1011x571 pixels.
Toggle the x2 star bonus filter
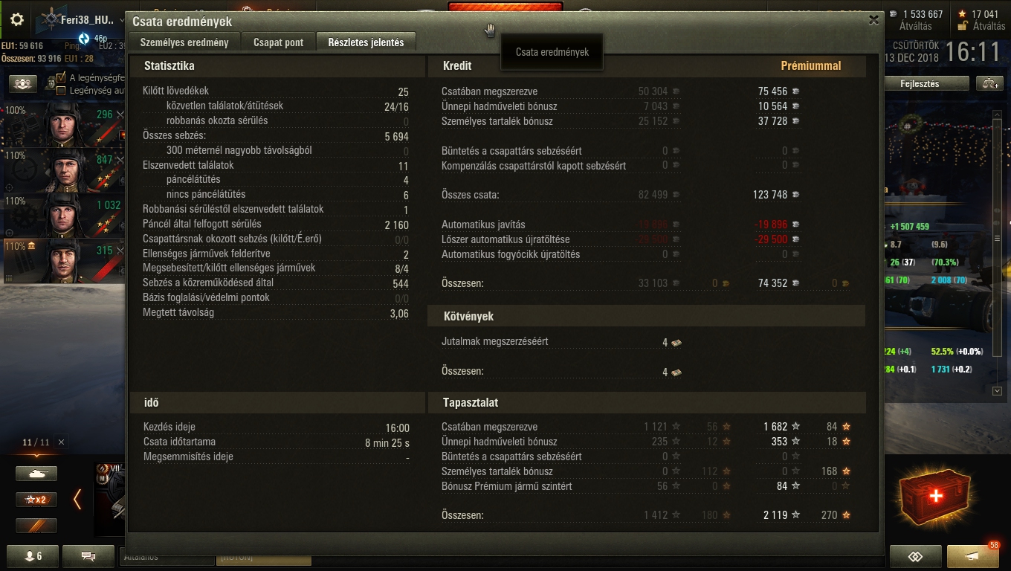pos(36,499)
